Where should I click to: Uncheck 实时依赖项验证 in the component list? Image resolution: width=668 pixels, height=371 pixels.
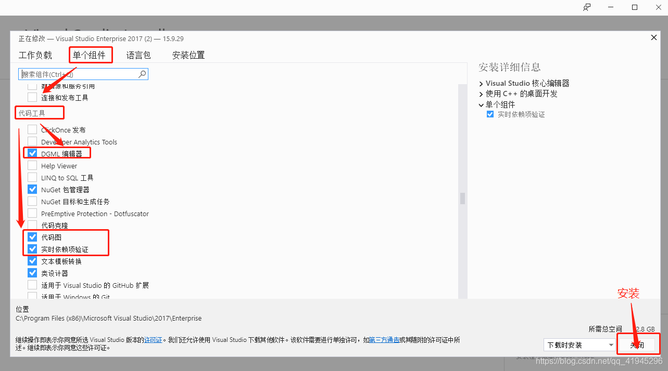tap(32, 249)
